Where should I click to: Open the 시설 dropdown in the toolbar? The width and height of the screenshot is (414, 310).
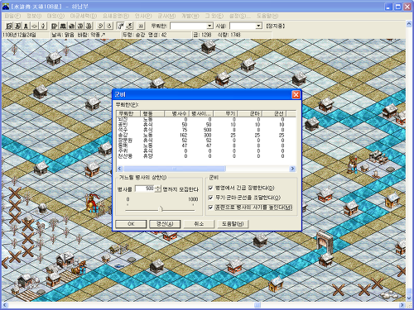point(258,26)
